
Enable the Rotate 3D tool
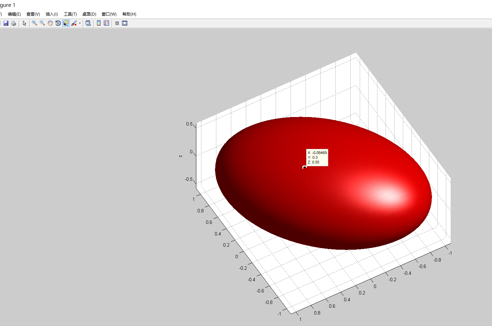coord(58,23)
